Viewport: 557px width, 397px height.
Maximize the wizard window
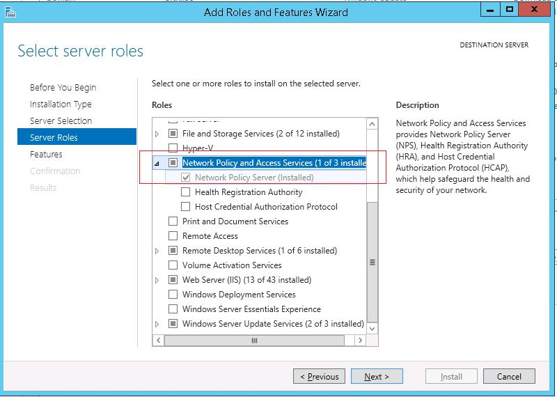pos(510,10)
